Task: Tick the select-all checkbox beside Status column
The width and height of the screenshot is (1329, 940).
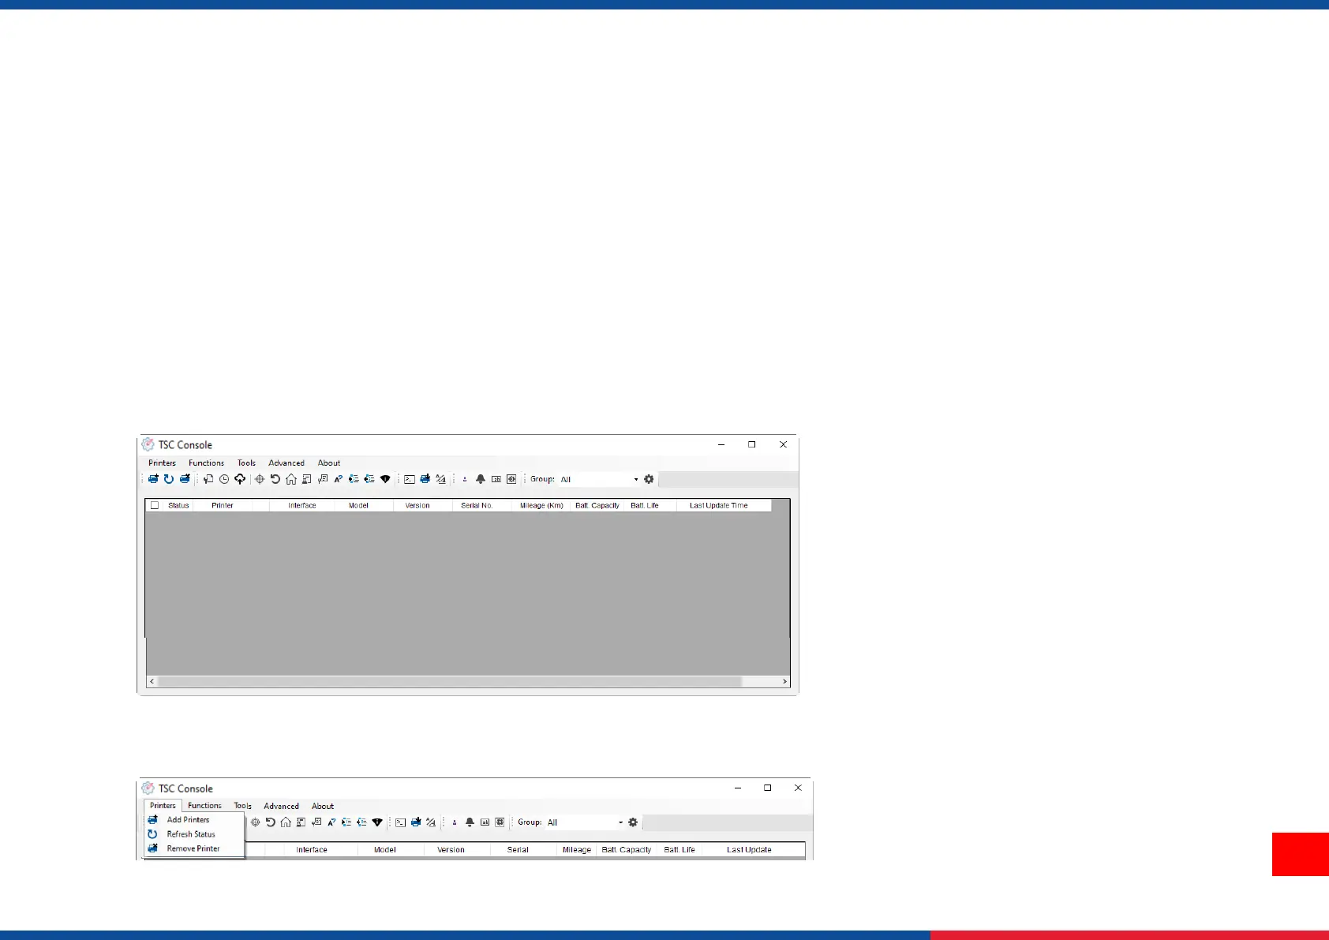Action: (x=155, y=505)
